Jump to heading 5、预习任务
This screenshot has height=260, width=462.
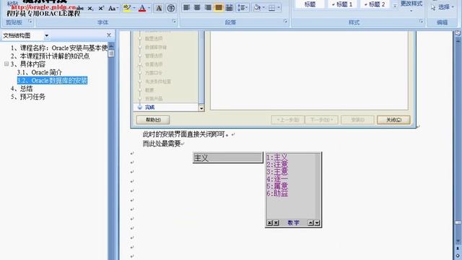[27, 97]
